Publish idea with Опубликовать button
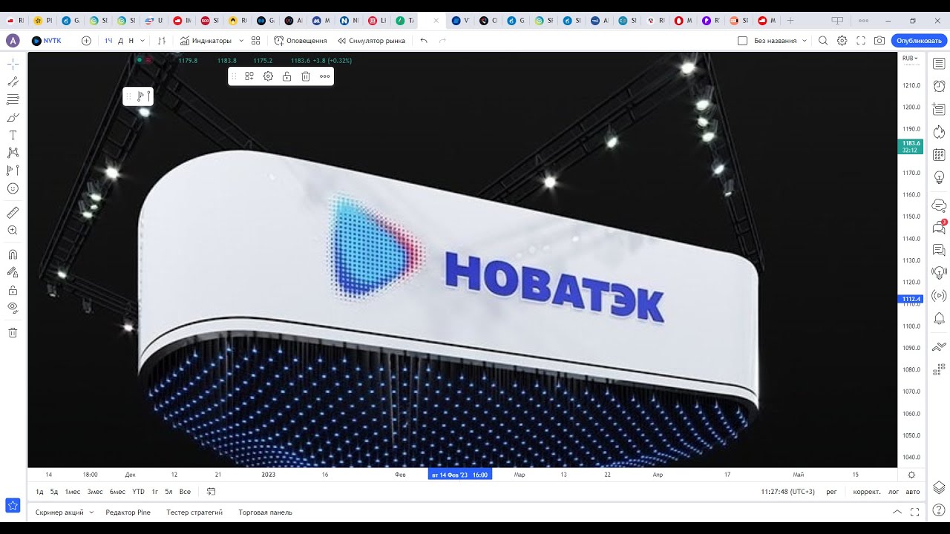This screenshot has width=950, height=534. tap(919, 41)
